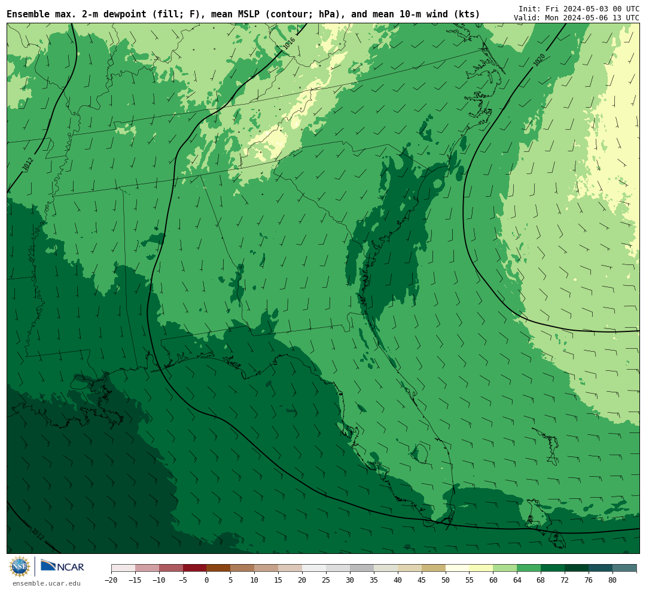Click the '50' colorbar label
This screenshot has height=591, width=646.
point(446,580)
